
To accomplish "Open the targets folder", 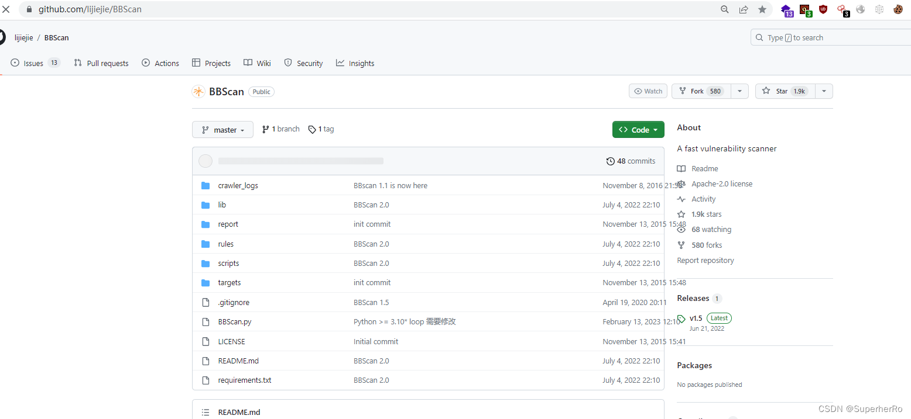I will point(230,283).
